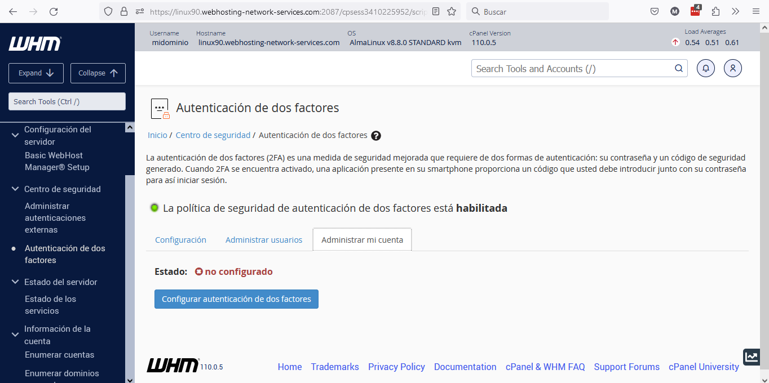Open the Administrar usuarios tab
Image resolution: width=769 pixels, height=383 pixels.
coord(264,240)
